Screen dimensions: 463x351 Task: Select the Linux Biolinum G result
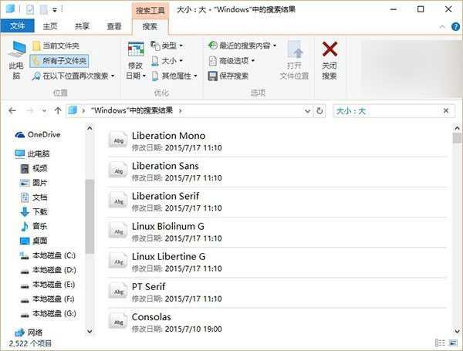coord(277,232)
